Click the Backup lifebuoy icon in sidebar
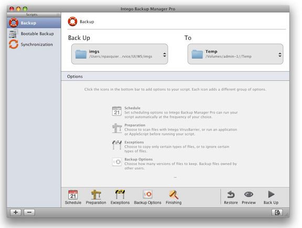The width and height of the screenshot is (302, 228). coord(14,23)
